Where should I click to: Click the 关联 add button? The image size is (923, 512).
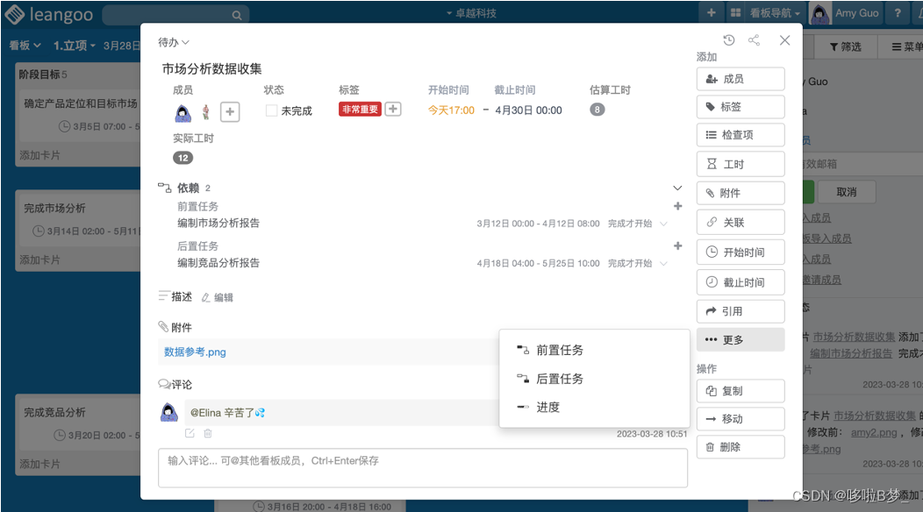[x=741, y=222]
